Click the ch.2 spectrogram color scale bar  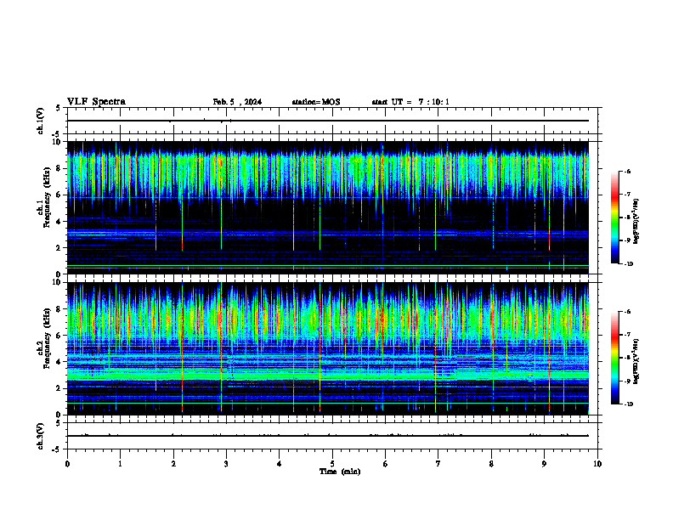click(x=615, y=358)
